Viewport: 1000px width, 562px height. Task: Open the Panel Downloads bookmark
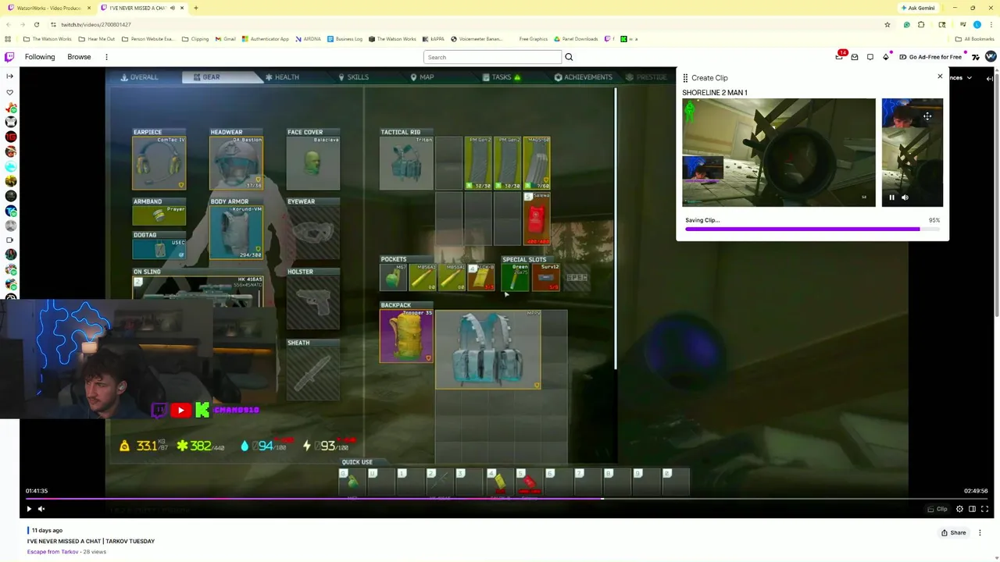tap(577, 39)
